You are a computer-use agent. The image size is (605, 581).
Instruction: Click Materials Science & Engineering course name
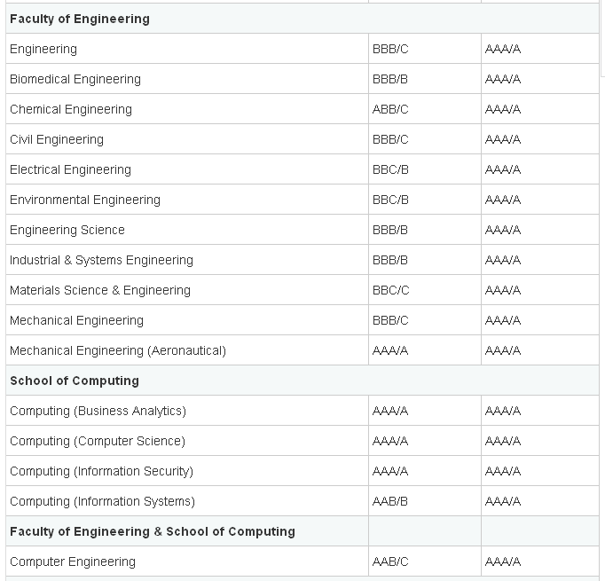(100, 290)
